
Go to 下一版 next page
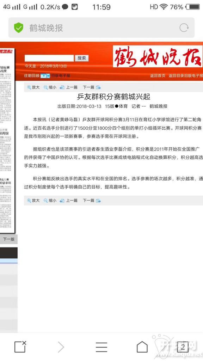(9, 239)
